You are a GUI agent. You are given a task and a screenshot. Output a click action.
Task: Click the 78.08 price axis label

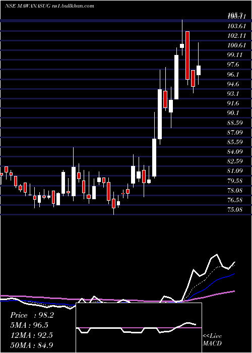[x=235, y=191]
